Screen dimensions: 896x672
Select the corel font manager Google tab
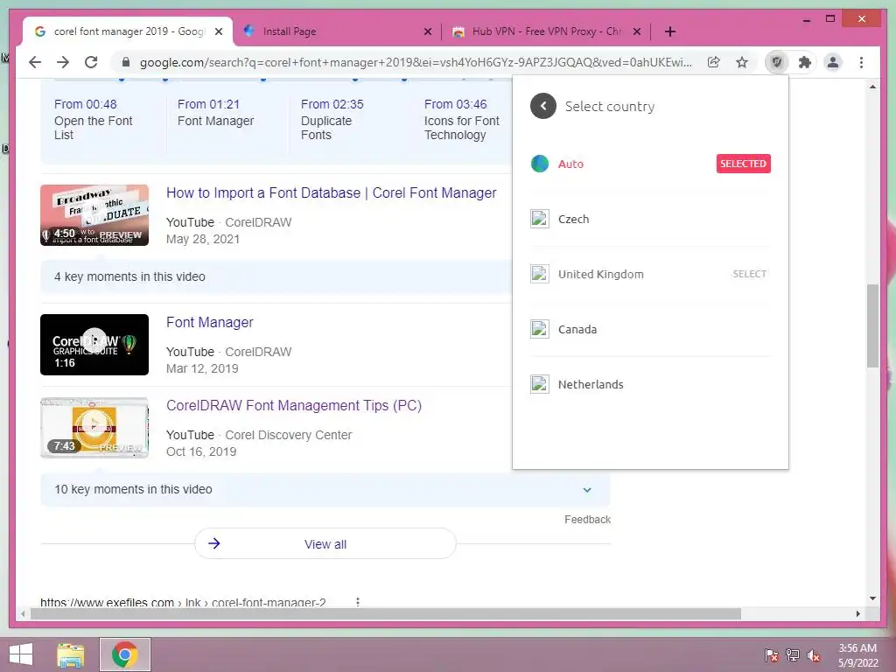129,31
